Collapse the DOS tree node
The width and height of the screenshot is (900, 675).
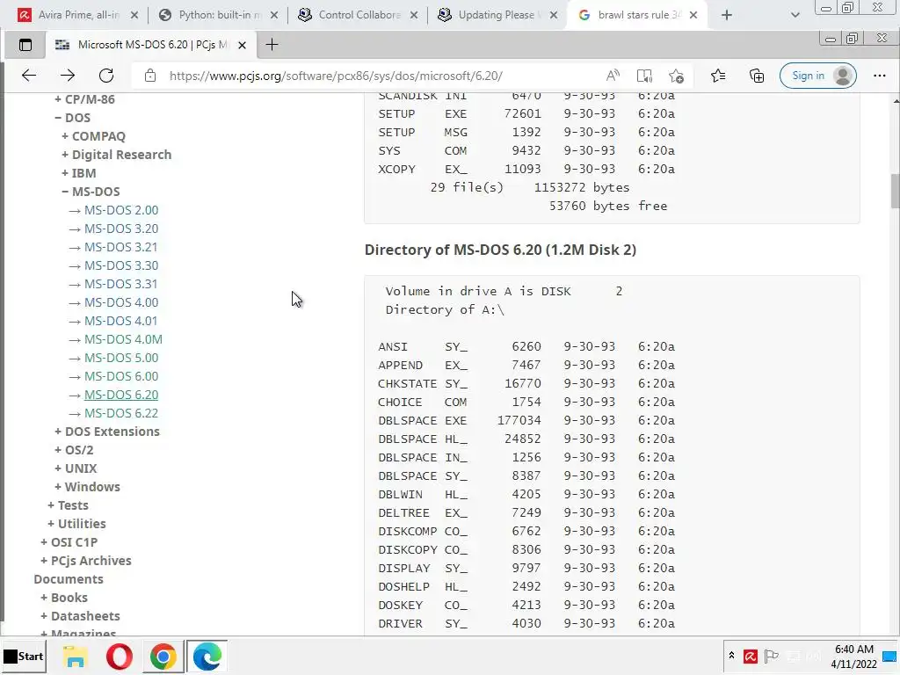[x=72, y=118]
